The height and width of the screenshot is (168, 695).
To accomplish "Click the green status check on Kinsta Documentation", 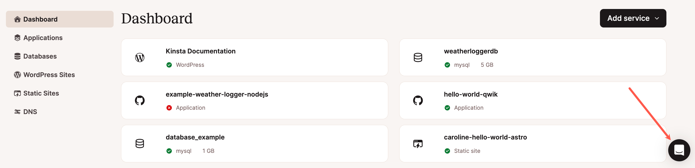I will tap(169, 65).
